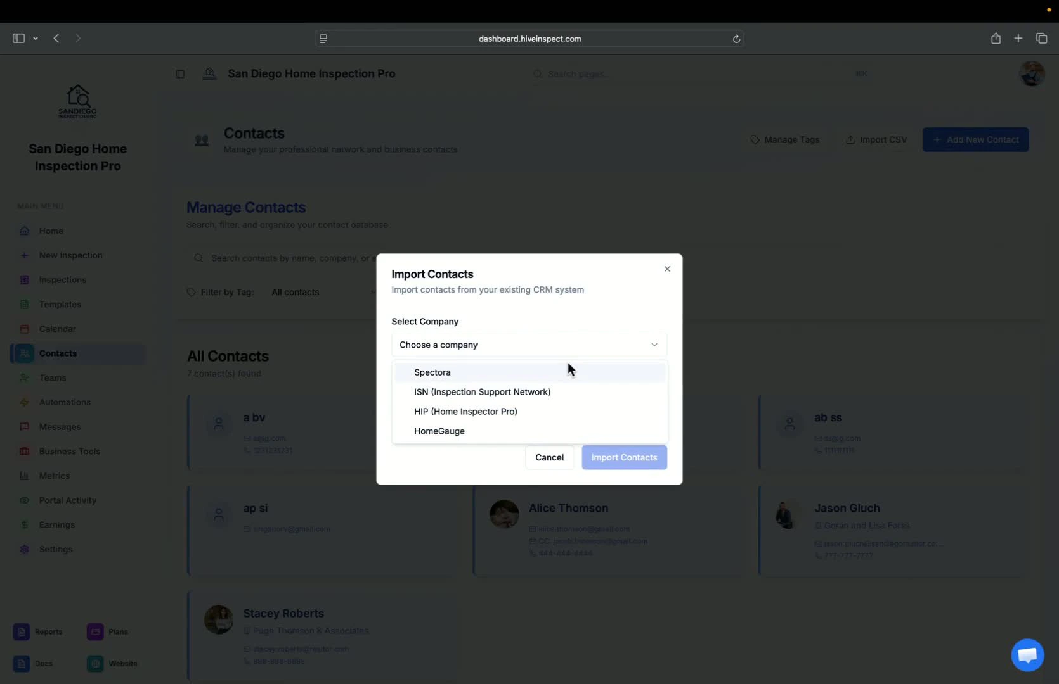Click the Share icon in the browser toolbar
The height and width of the screenshot is (684, 1059).
pos(996,38)
